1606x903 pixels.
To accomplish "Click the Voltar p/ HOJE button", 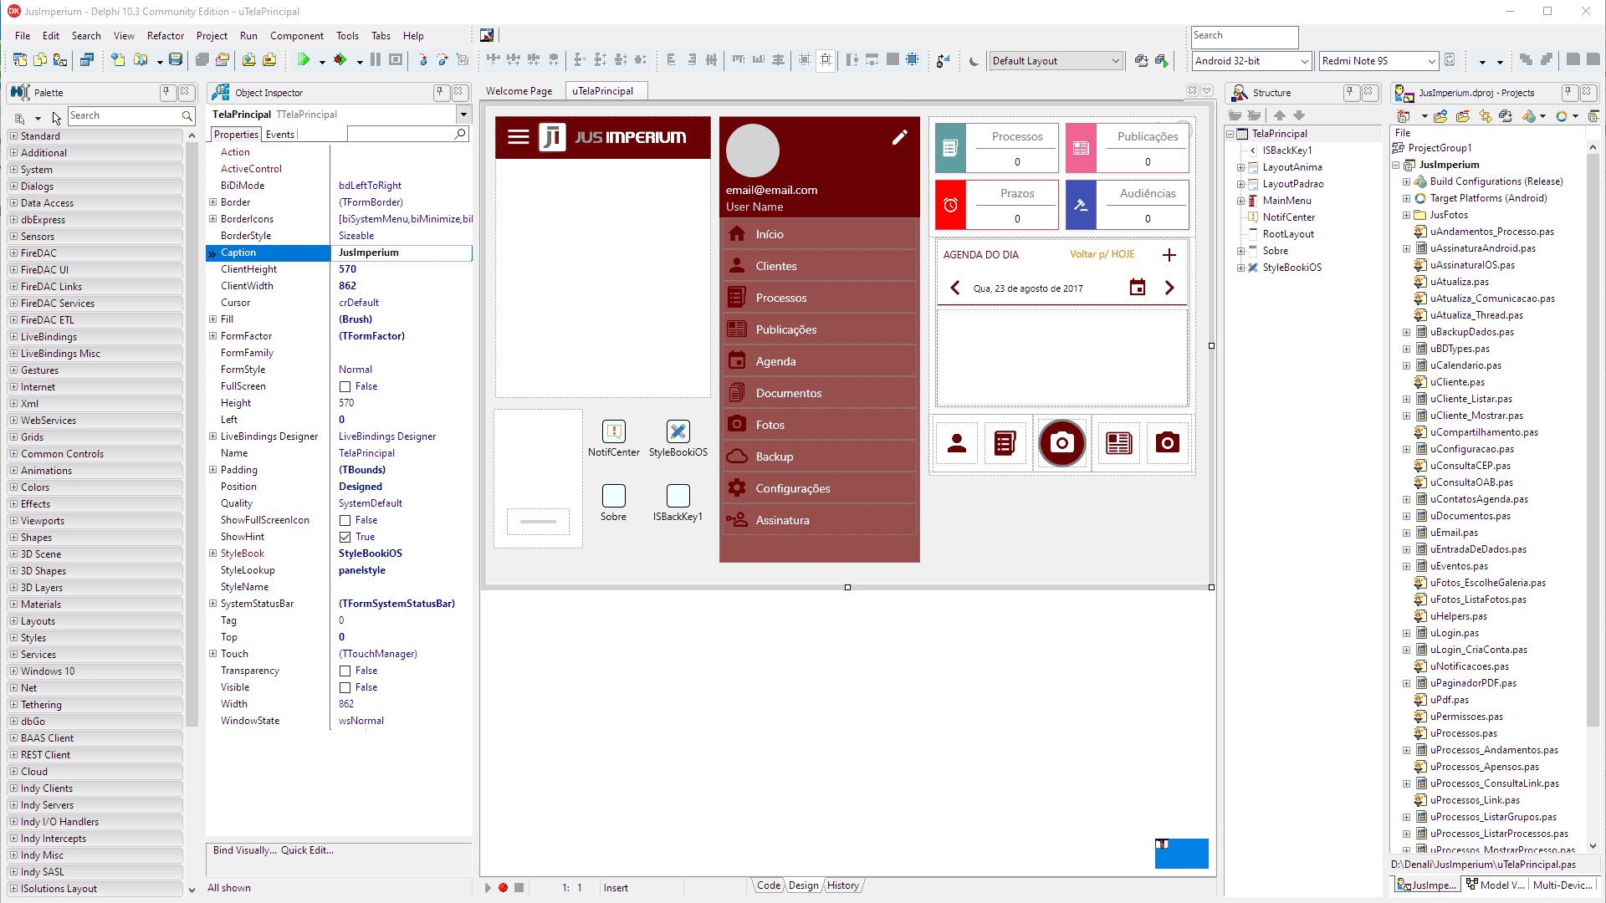I will click(x=1102, y=254).
